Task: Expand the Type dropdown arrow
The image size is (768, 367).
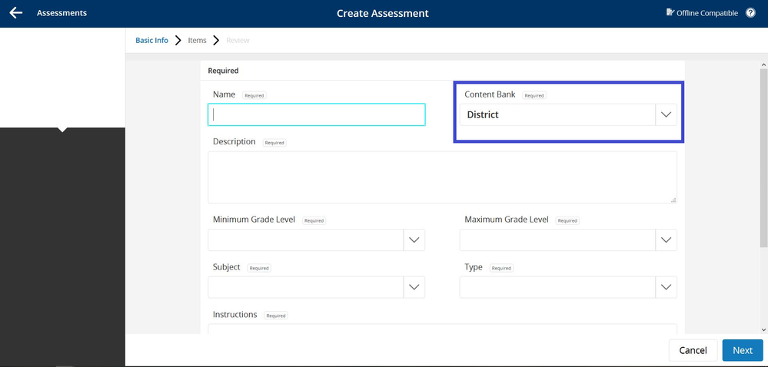Action: 666,287
